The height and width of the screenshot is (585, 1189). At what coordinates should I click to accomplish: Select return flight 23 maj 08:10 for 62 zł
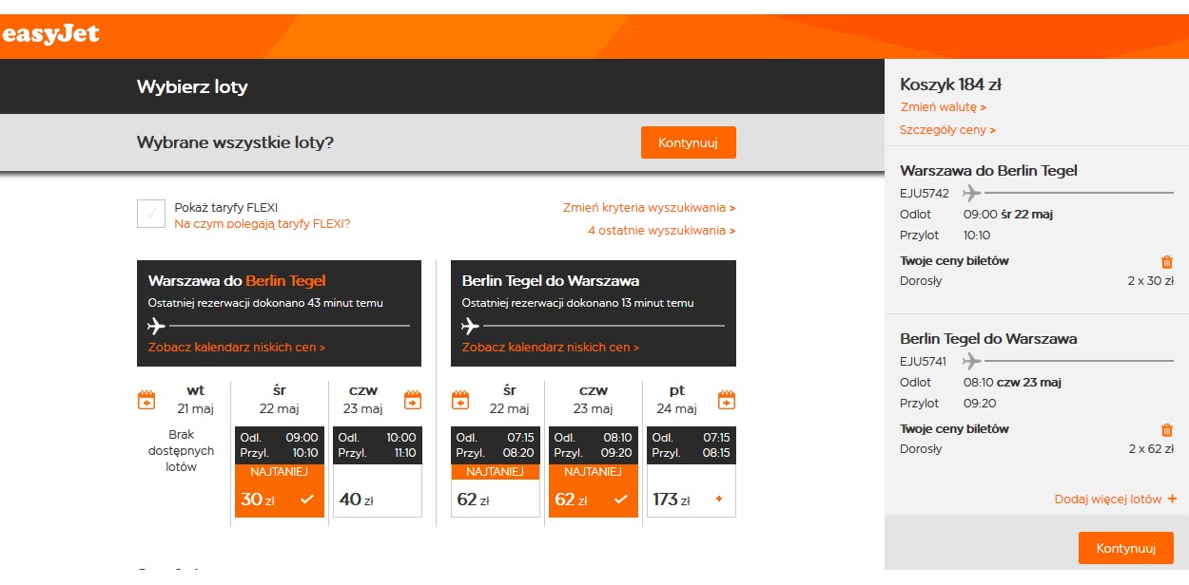(x=594, y=472)
